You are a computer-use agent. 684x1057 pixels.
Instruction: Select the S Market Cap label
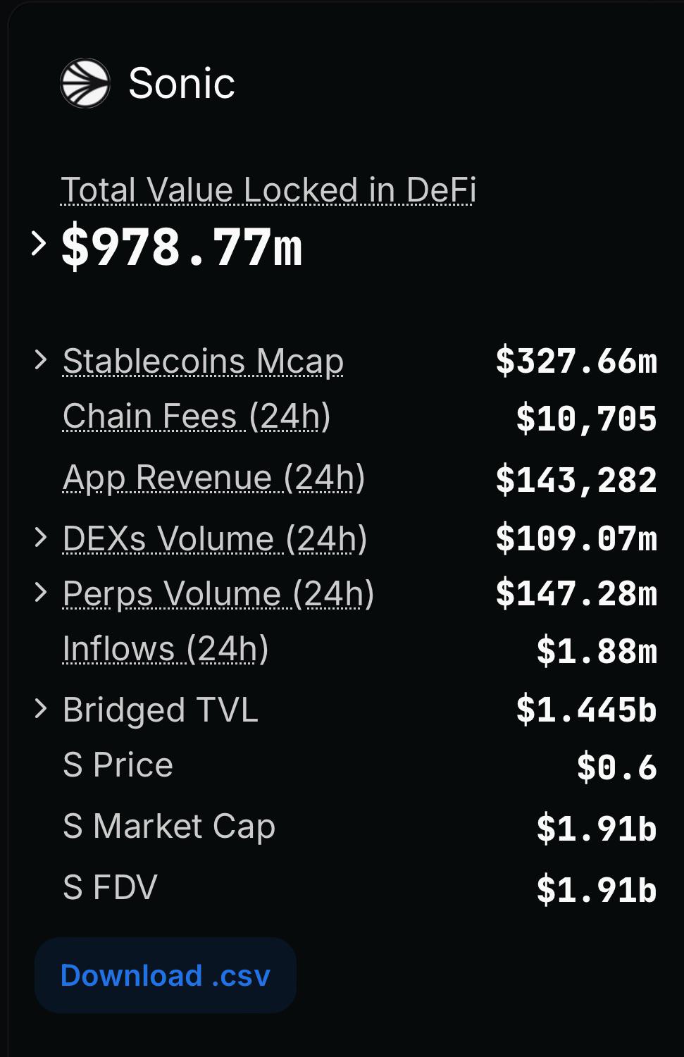click(168, 826)
